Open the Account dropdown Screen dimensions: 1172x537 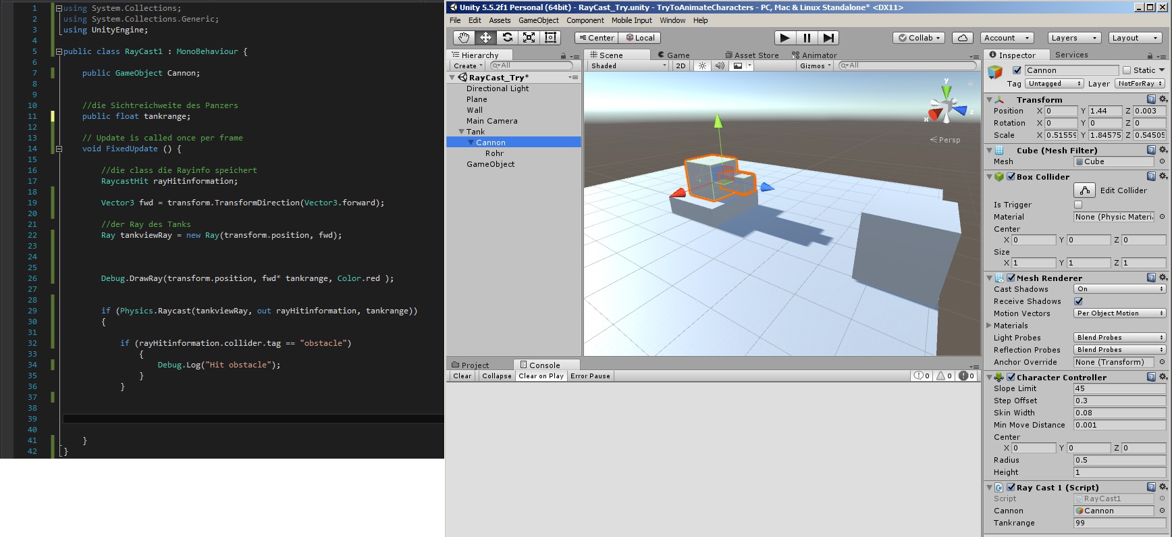pyautogui.click(x=1007, y=38)
